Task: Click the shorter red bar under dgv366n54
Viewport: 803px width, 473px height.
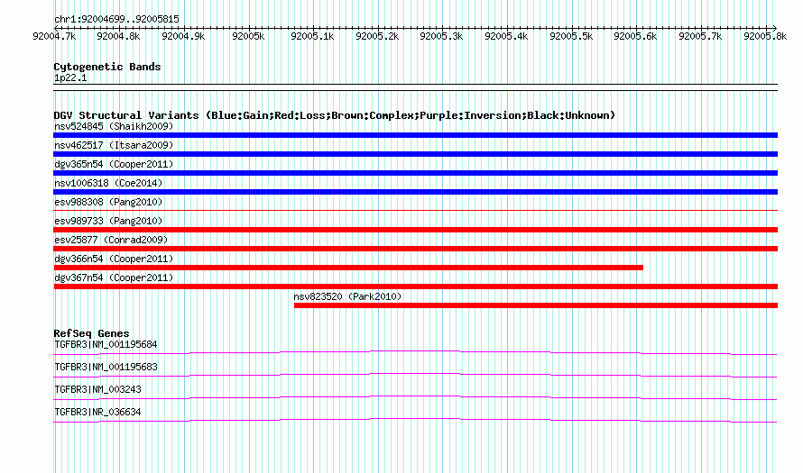Action: (348, 268)
